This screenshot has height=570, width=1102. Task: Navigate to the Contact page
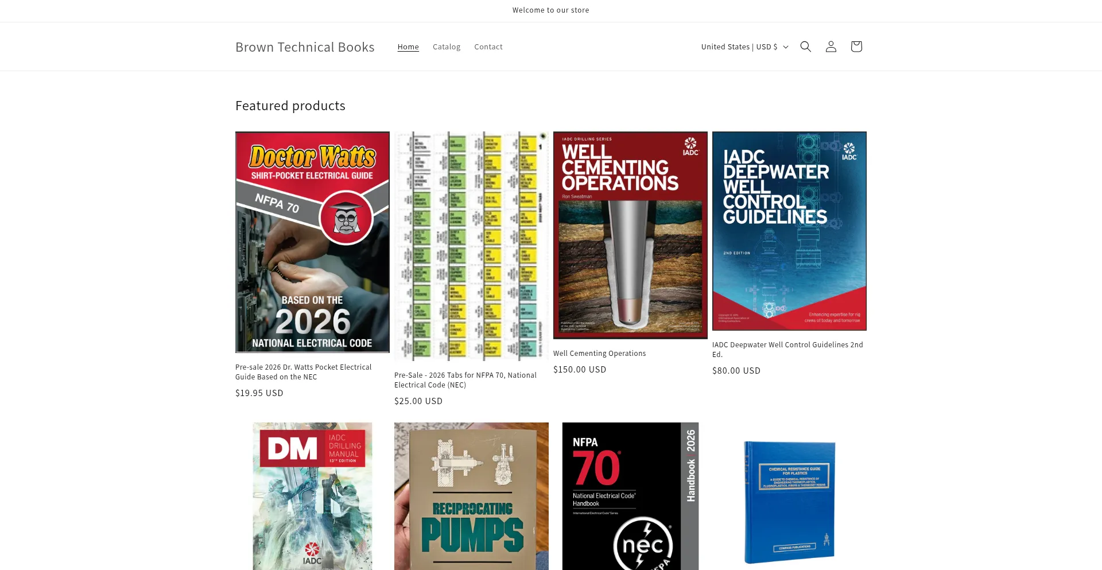(488, 47)
